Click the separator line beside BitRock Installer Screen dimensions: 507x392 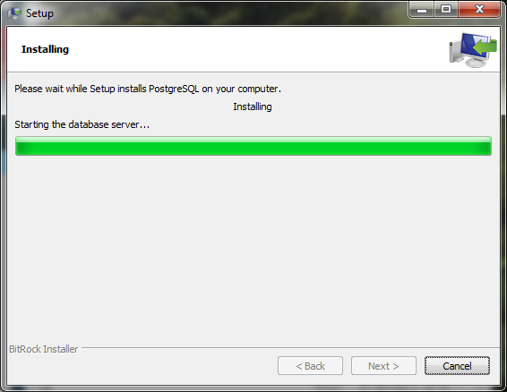click(x=290, y=348)
